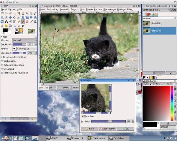
Task: Open the Filter menu
Action: pos(130,9)
